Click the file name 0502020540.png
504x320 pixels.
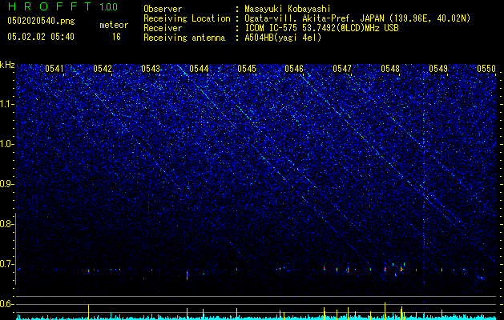pyautogui.click(x=41, y=21)
